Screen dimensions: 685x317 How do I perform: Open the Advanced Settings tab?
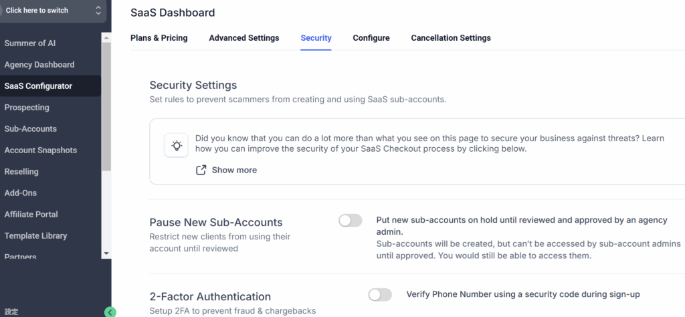243,38
